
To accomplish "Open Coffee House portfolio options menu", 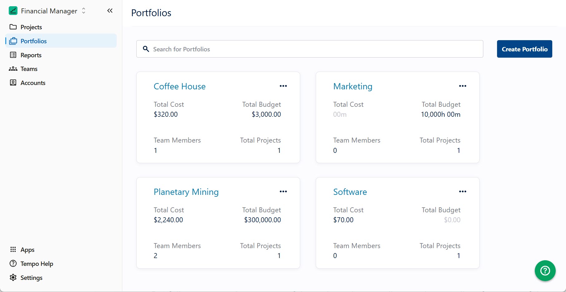I will click(283, 86).
